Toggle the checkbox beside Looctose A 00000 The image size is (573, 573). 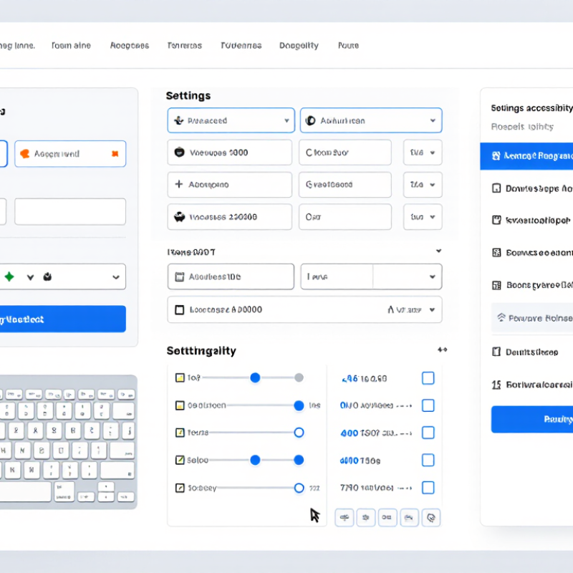click(180, 310)
